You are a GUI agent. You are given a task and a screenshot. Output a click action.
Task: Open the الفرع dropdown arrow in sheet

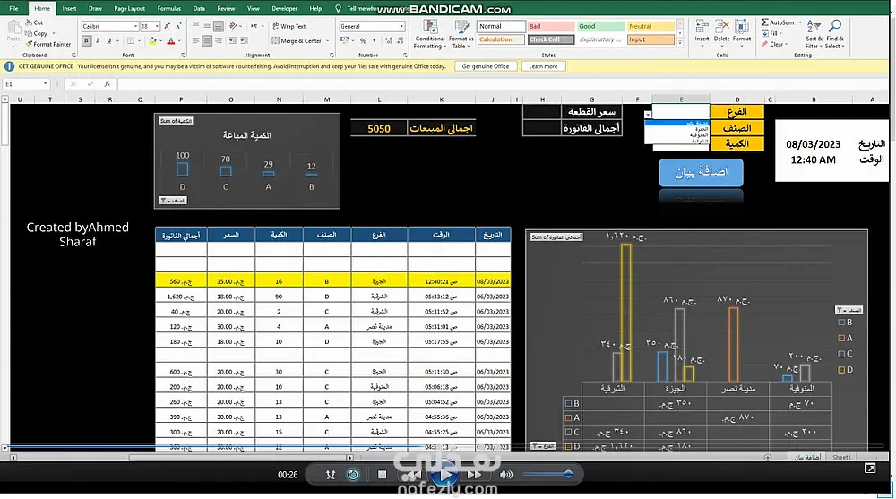pyautogui.click(x=648, y=115)
